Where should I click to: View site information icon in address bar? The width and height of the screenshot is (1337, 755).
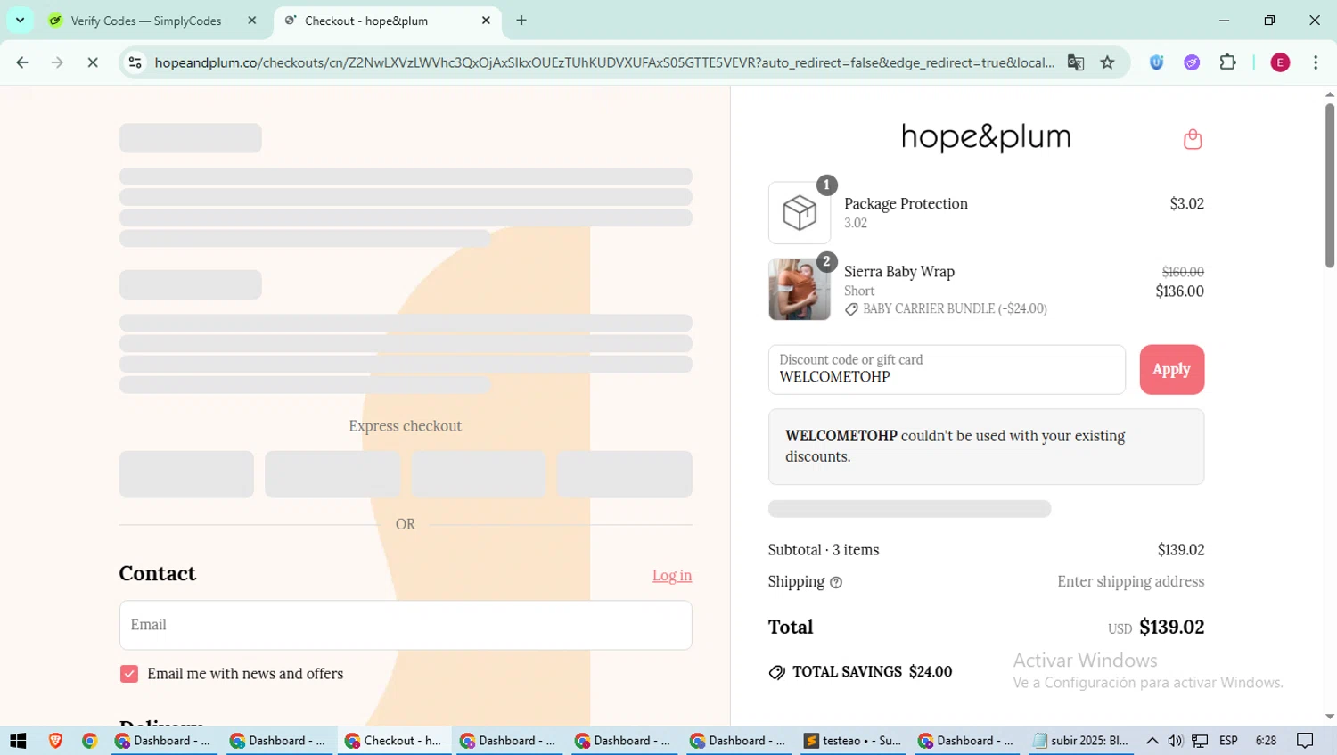click(135, 62)
